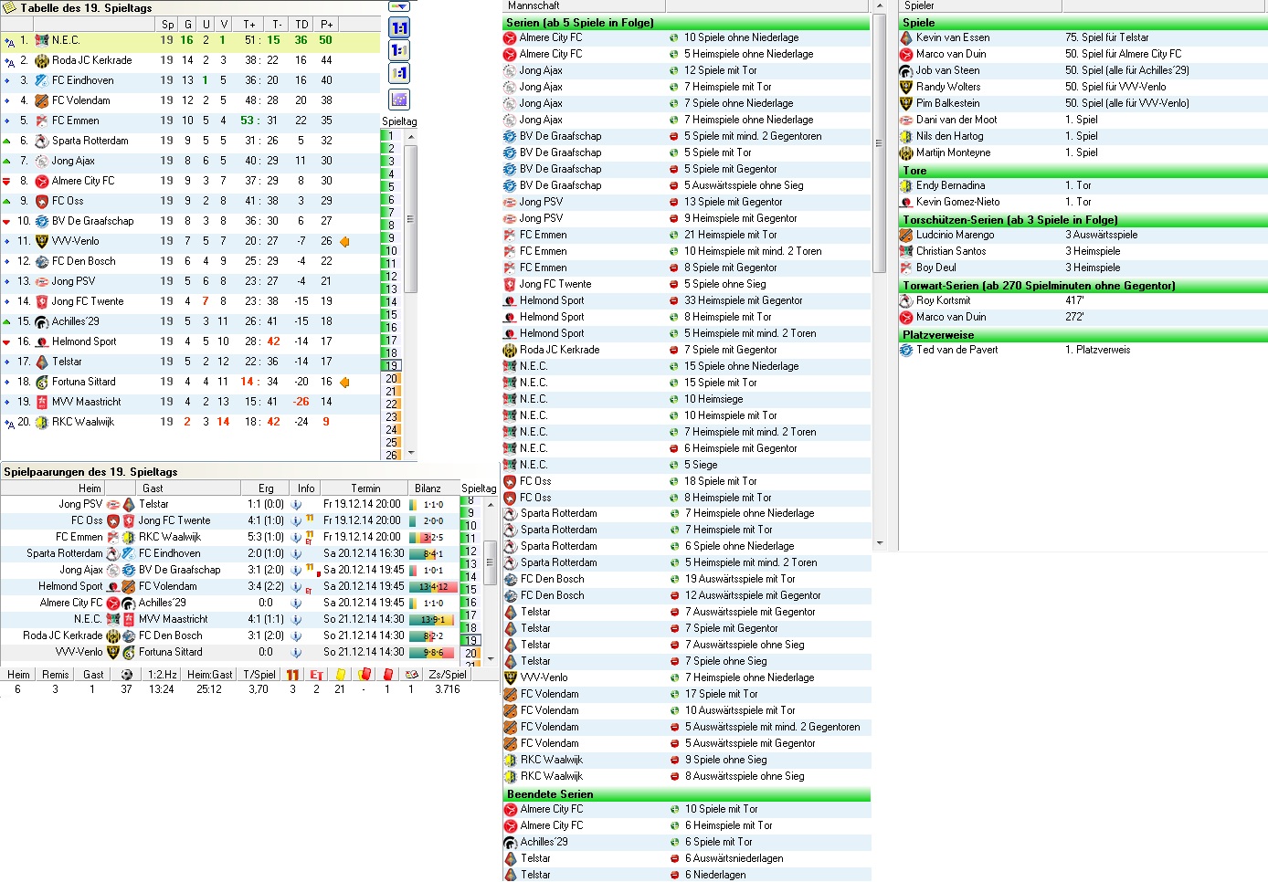Click the N.E.C. crest in the league table
The width and height of the screenshot is (1268, 882).
click(x=41, y=40)
